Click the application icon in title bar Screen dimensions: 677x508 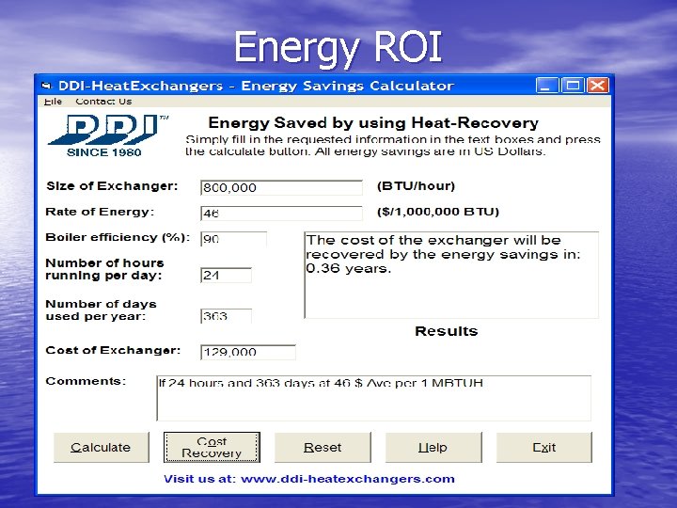pos(46,86)
